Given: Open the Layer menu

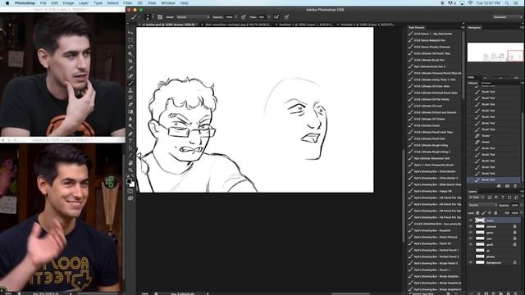Looking at the screenshot, I should click(x=84, y=3).
